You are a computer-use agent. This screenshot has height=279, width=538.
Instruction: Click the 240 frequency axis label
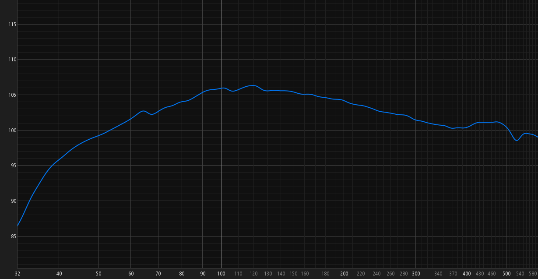click(376, 274)
